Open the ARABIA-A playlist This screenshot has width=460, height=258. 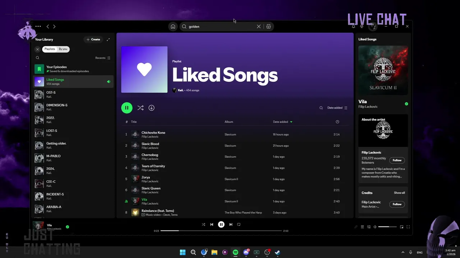73,209
